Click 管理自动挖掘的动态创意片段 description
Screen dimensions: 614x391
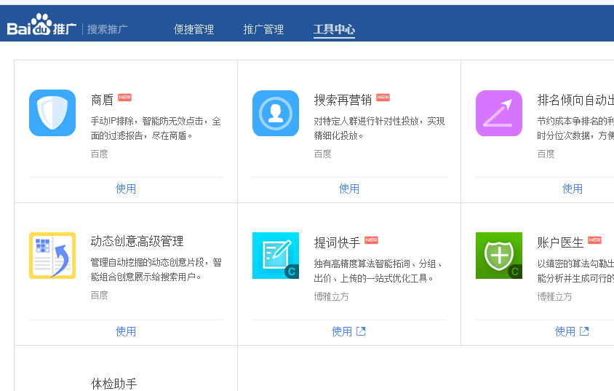(x=156, y=269)
